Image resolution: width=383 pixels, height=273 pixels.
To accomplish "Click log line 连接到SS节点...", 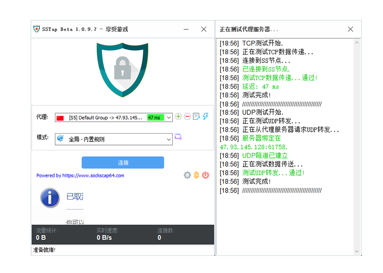I will (266, 60).
